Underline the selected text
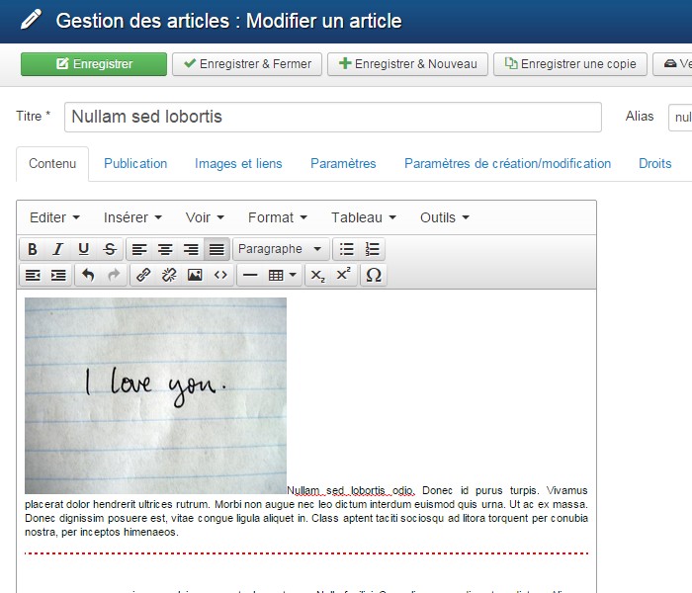The image size is (692, 593). pyautogui.click(x=83, y=249)
